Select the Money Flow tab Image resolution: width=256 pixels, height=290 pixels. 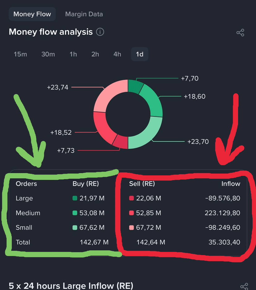tap(32, 14)
